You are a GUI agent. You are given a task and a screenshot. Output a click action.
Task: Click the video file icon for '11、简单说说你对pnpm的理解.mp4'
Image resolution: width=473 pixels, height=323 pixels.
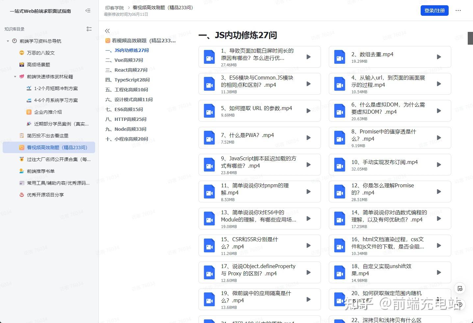(209, 192)
